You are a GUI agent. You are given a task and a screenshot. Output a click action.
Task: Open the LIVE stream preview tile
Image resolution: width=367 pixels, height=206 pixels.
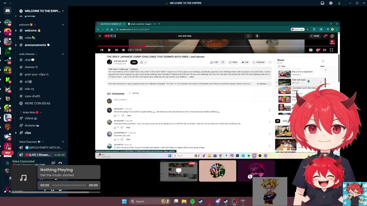[179, 171]
